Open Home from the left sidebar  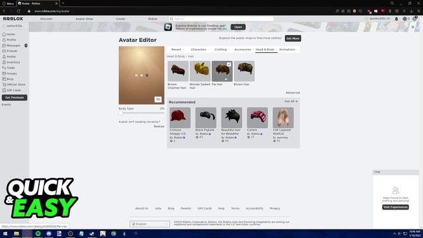9,34
